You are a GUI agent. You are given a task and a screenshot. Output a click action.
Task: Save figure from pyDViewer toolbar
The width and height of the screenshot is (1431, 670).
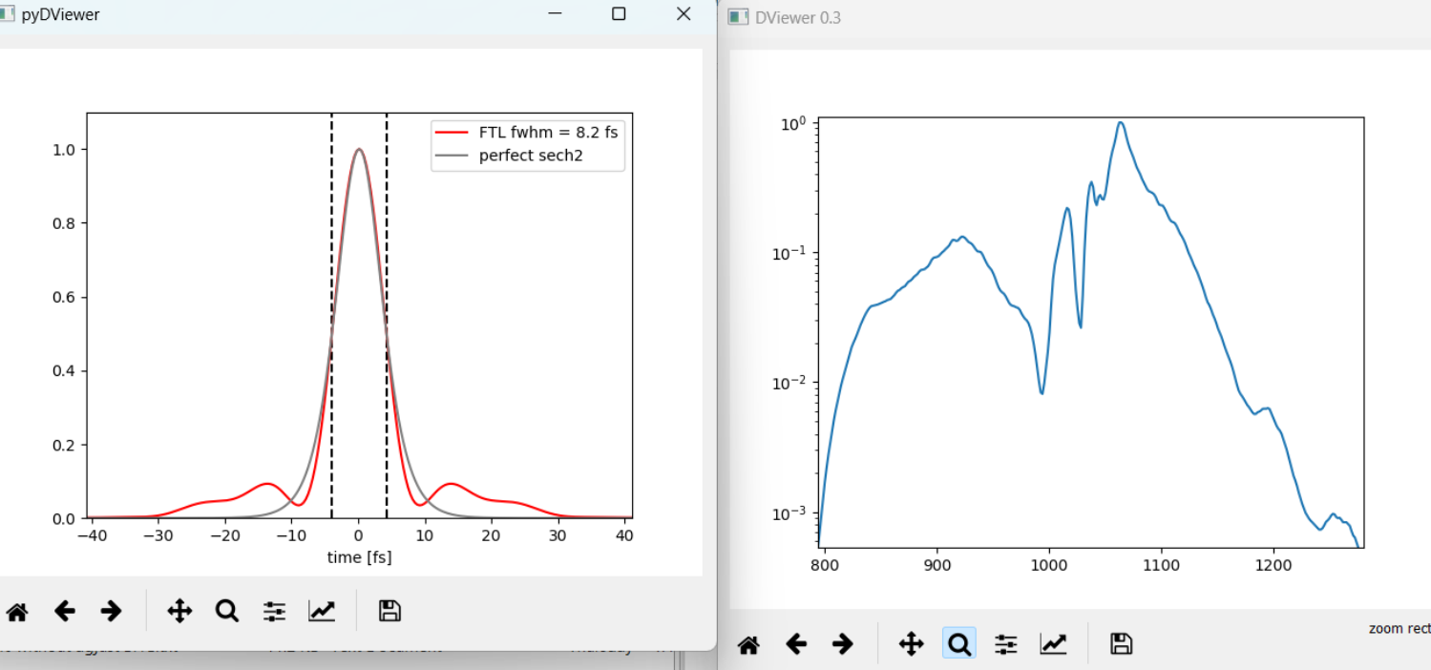[389, 611]
